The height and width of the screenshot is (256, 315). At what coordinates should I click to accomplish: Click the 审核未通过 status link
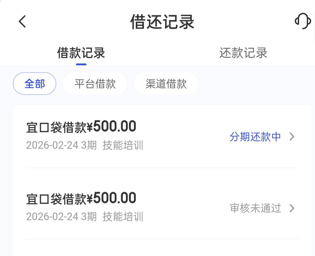[255, 208]
